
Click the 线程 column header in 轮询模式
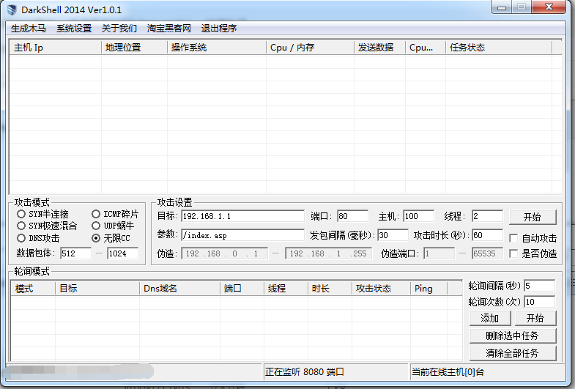point(286,288)
